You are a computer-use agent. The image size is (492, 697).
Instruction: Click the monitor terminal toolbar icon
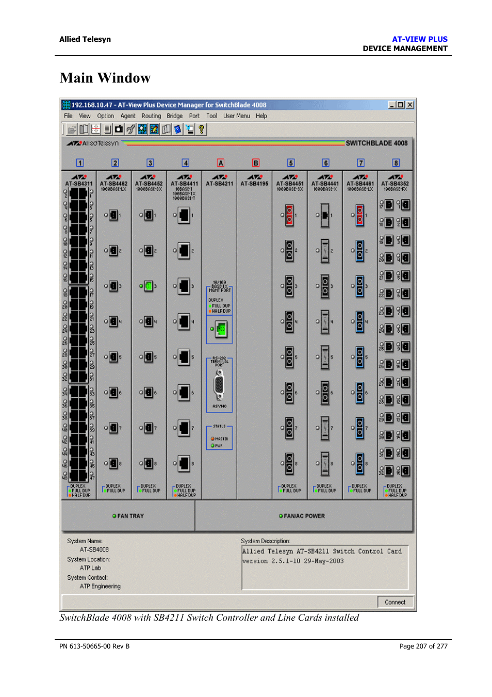190,129
